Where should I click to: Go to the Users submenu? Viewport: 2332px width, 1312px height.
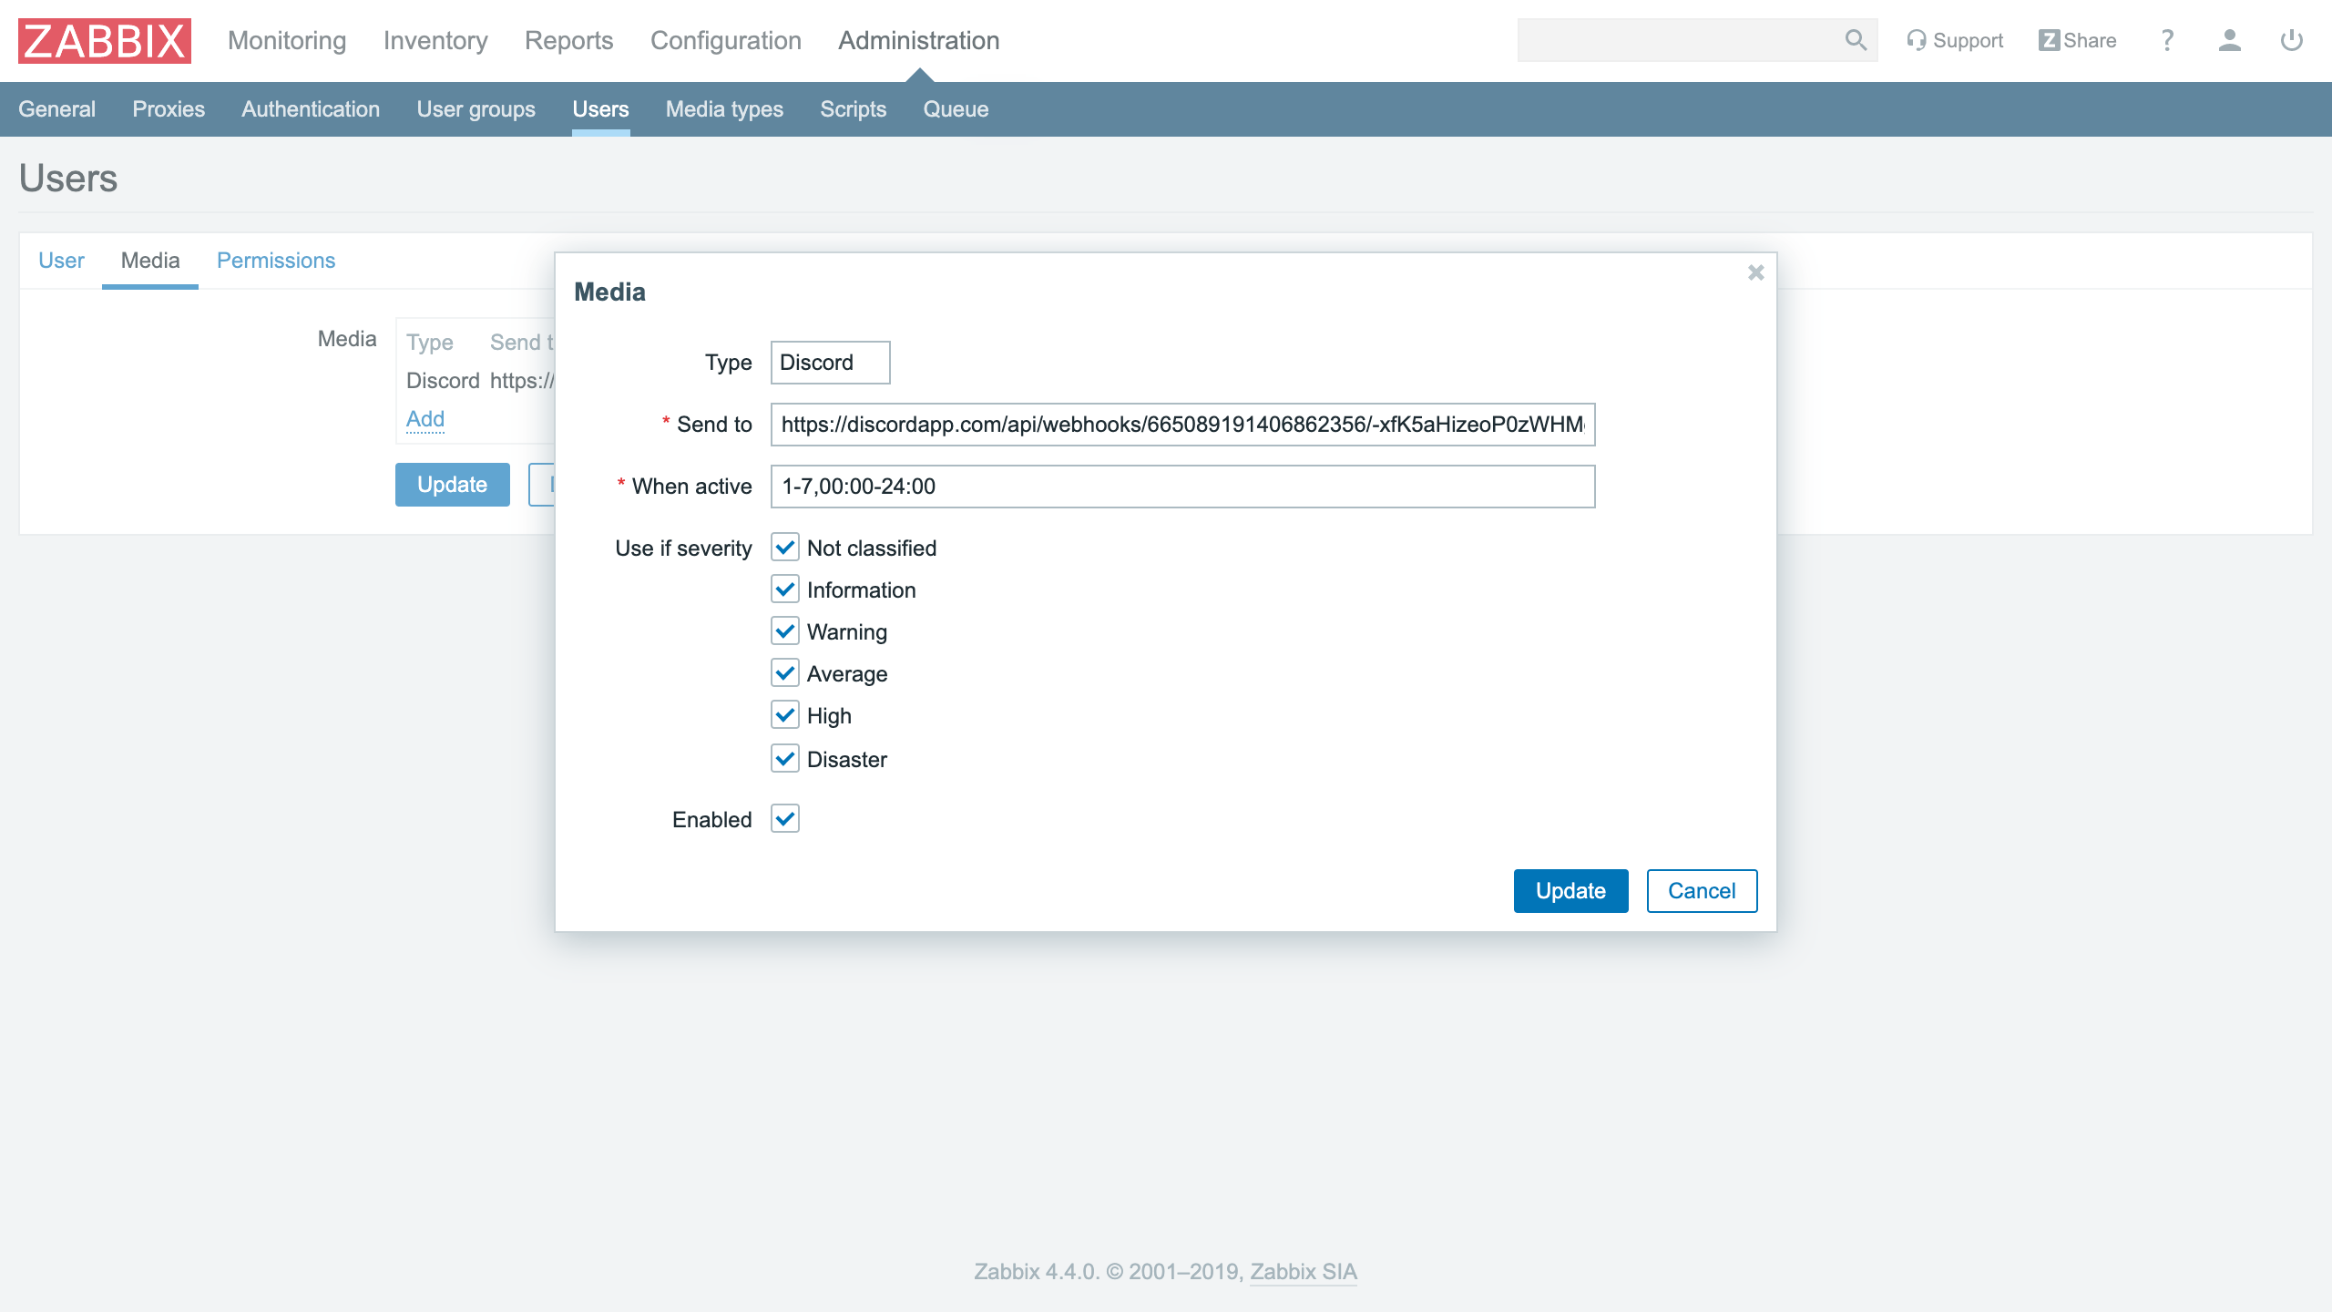tap(600, 109)
